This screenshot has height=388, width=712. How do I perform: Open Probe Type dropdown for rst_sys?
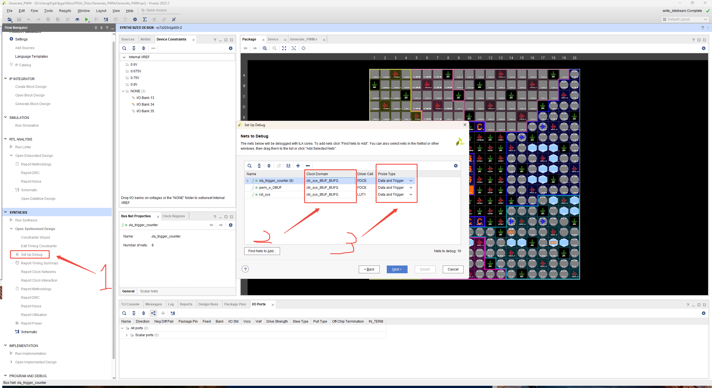coord(411,195)
